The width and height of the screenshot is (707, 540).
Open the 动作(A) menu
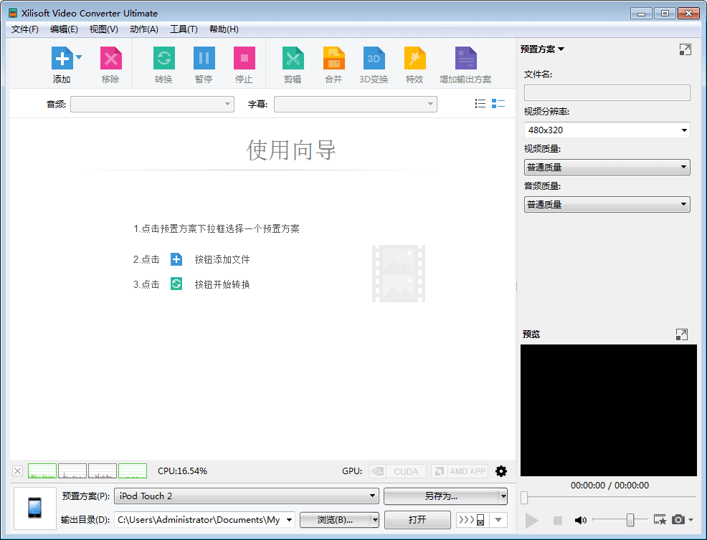[x=144, y=29]
